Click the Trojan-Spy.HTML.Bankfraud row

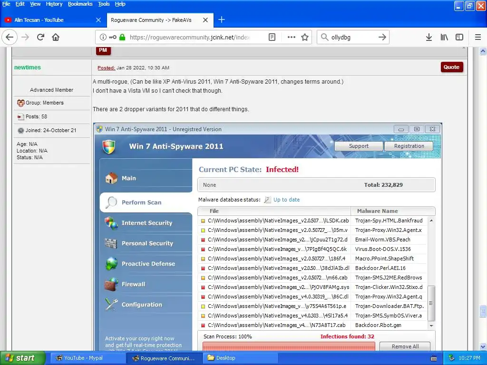pos(313,221)
